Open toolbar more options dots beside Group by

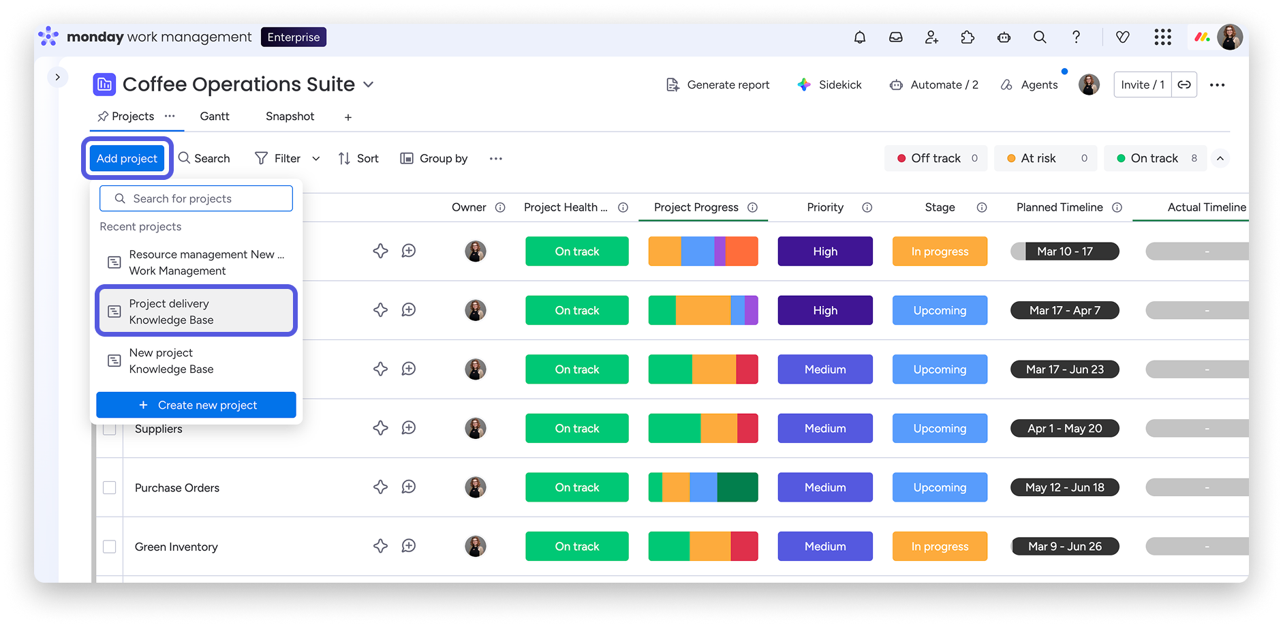tap(496, 159)
